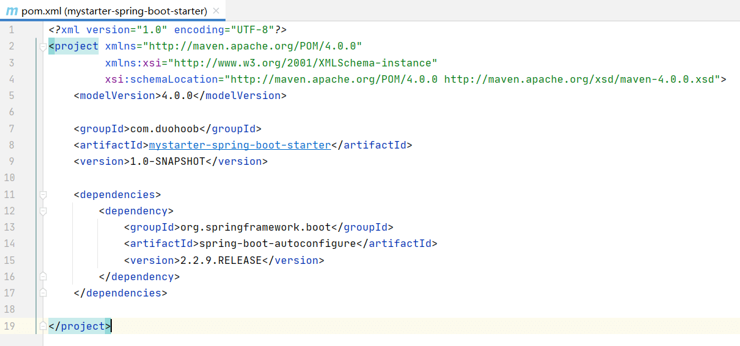Select the pom.xml (mystarter-spring-boot-starter) tab
This screenshot has width=740, height=346.
click(x=114, y=11)
